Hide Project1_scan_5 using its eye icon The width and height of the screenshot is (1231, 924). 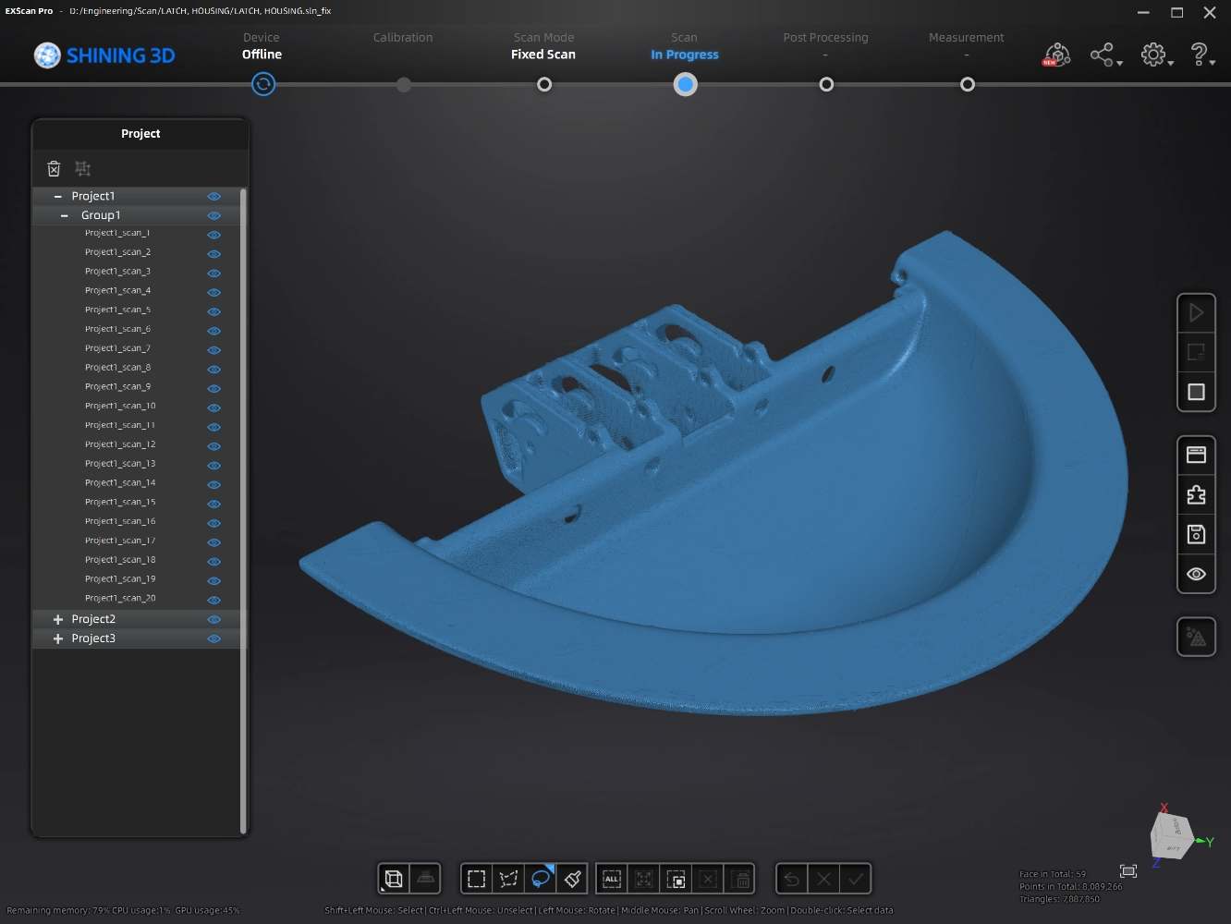[x=213, y=311]
